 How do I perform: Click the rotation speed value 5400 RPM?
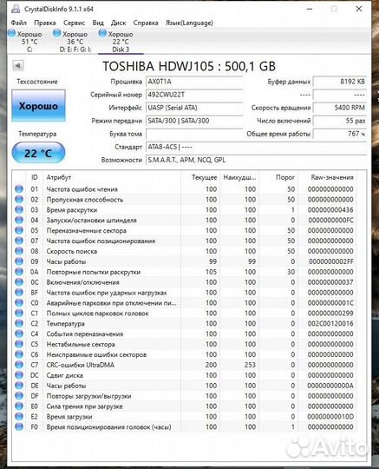pyautogui.click(x=340, y=108)
